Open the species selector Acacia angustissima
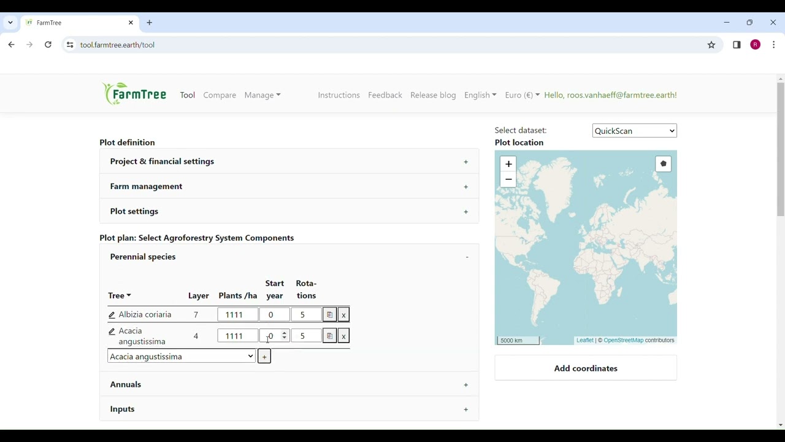The image size is (785, 442). [x=182, y=357]
